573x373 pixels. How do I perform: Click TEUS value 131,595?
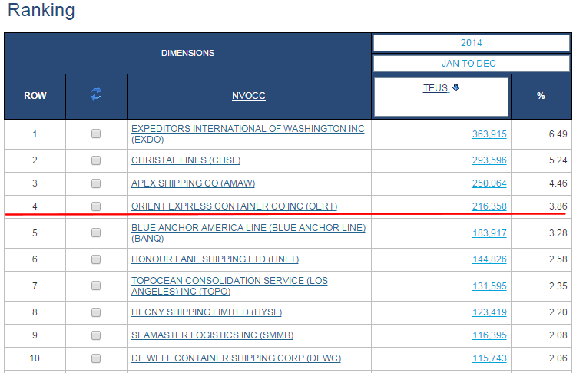tap(489, 286)
